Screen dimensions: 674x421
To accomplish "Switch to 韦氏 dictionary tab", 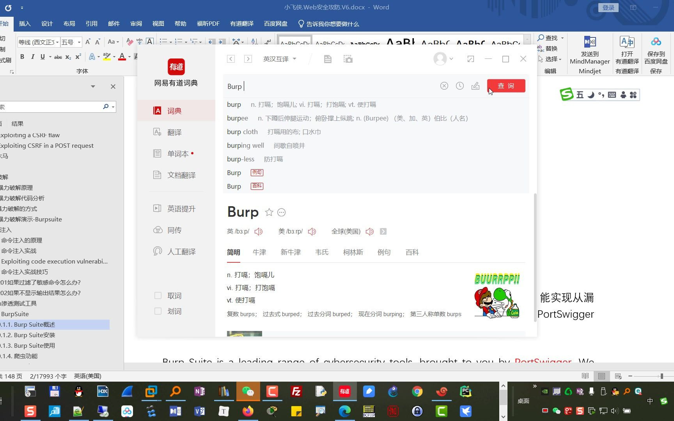I will [x=322, y=252].
